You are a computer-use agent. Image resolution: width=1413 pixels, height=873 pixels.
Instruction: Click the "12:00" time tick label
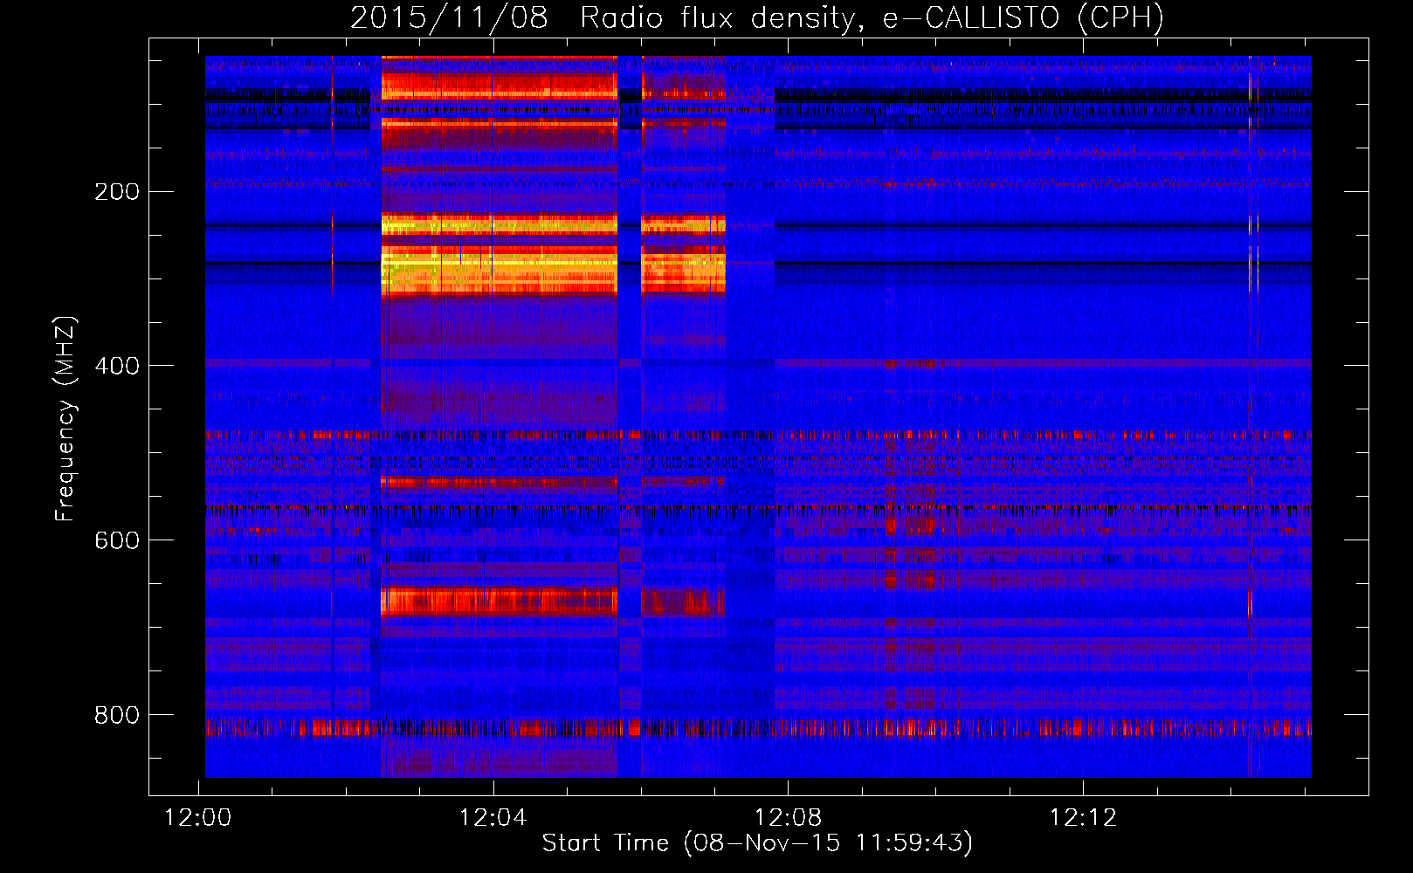coord(198,818)
